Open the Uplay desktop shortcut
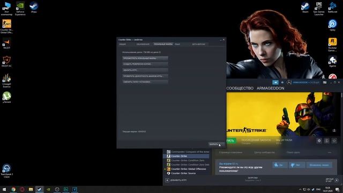343x193 pixels. [x=332, y=25]
